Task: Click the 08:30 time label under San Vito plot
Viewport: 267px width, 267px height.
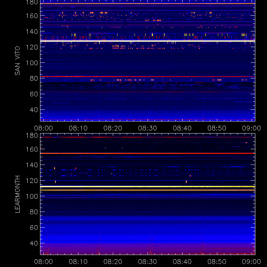Action: click(x=148, y=128)
